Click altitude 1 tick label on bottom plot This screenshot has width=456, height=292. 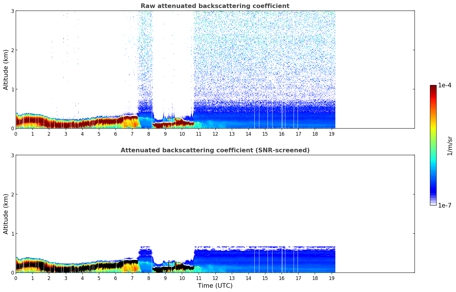12,234
